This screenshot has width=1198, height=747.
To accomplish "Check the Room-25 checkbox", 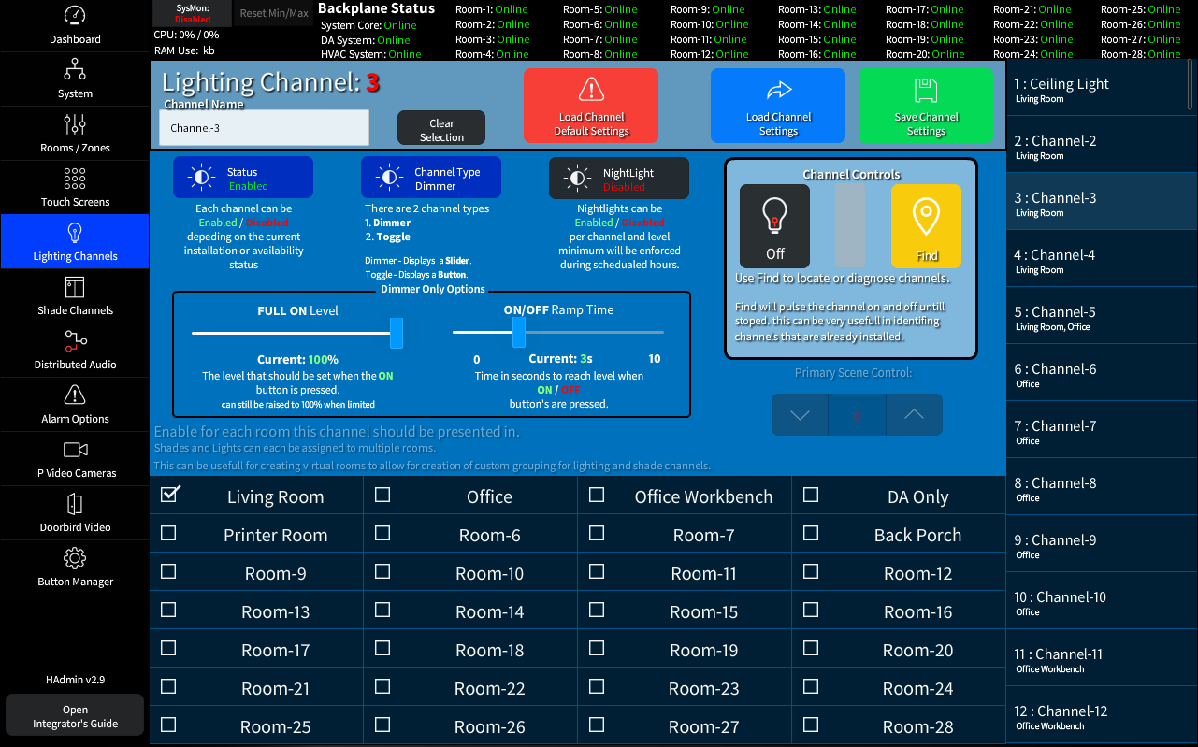I will [x=168, y=725].
